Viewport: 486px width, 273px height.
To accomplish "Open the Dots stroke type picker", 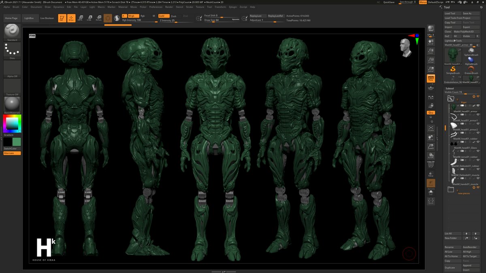I will (12, 51).
